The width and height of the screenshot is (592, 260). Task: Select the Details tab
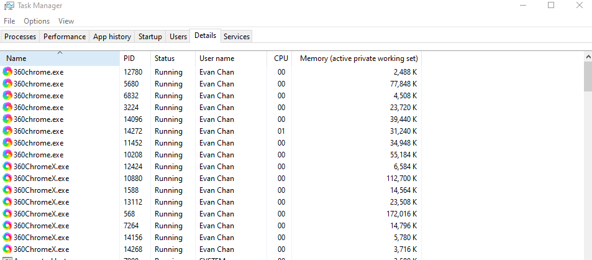pyautogui.click(x=206, y=36)
